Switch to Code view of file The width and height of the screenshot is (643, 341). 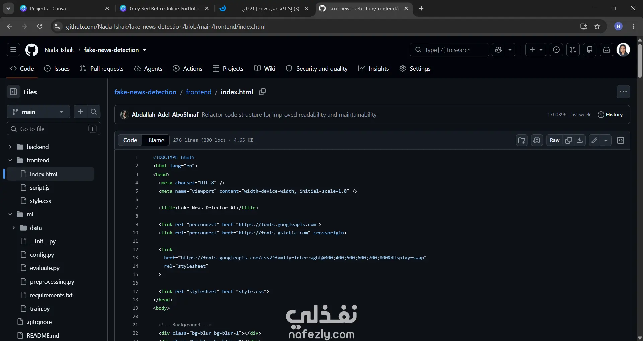130,140
